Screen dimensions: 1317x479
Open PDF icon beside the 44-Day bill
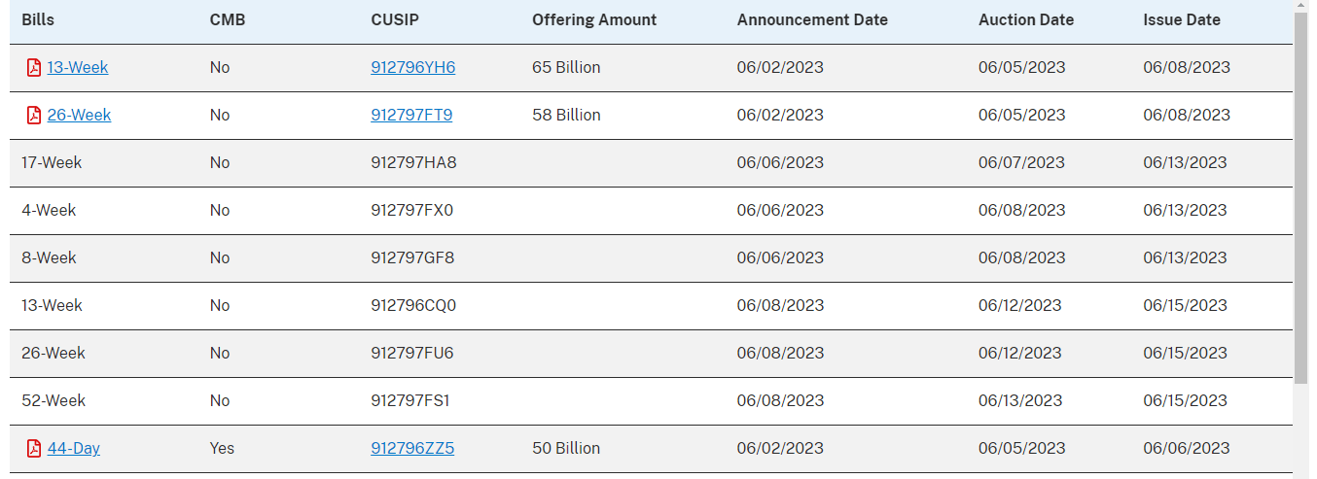pos(34,449)
